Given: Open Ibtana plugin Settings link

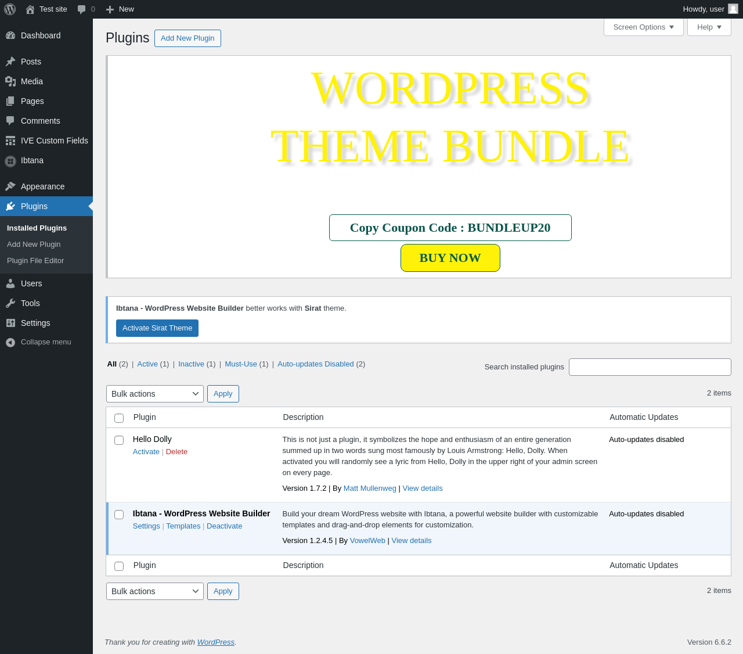Looking at the screenshot, I should point(146,526).
